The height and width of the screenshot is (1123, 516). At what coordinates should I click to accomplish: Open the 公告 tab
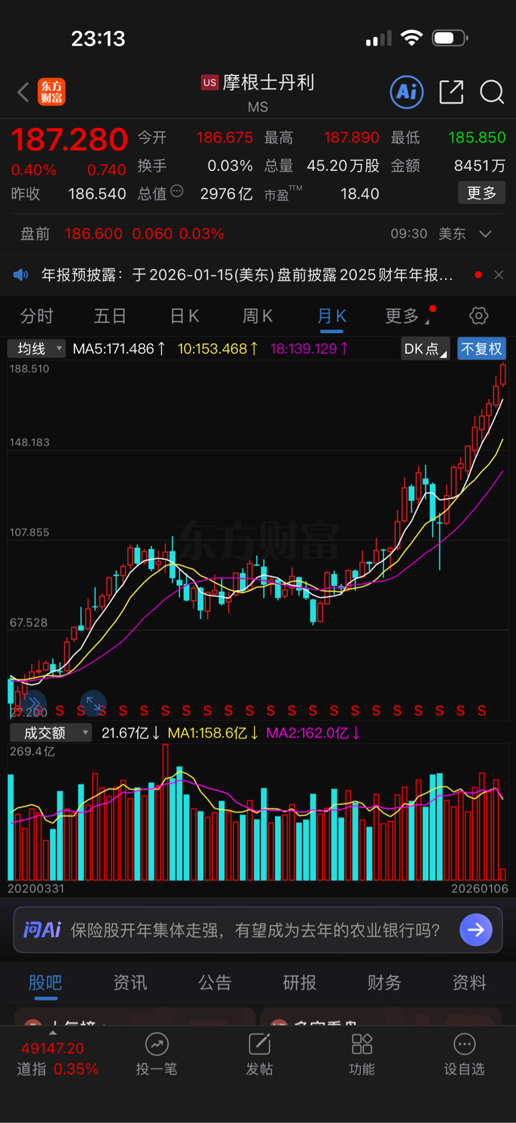(x=215, y=982)
